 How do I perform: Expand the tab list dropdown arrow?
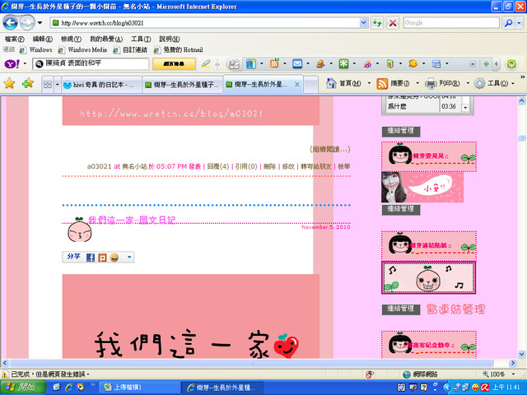pyautogui.click(x=57, y=84)
